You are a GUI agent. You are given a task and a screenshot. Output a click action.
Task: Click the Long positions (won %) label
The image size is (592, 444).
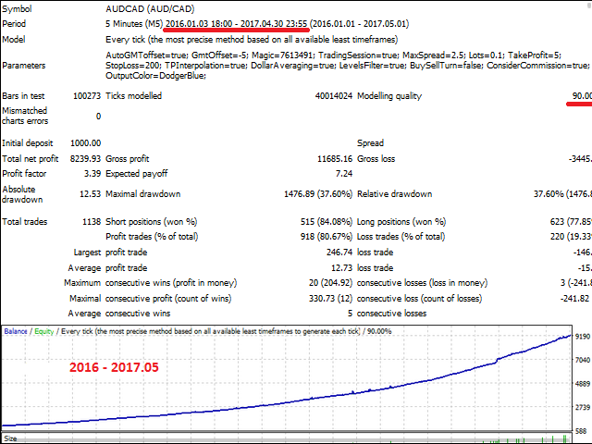click(x=401, y=222)
